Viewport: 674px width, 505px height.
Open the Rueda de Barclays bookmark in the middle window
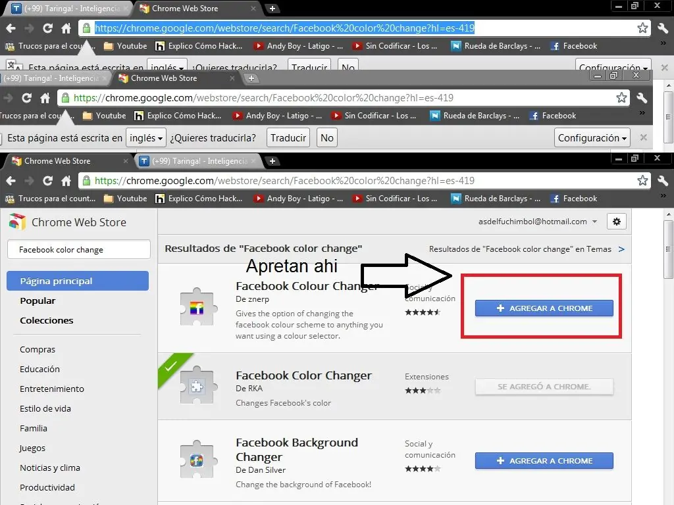[x=475, y=116]
